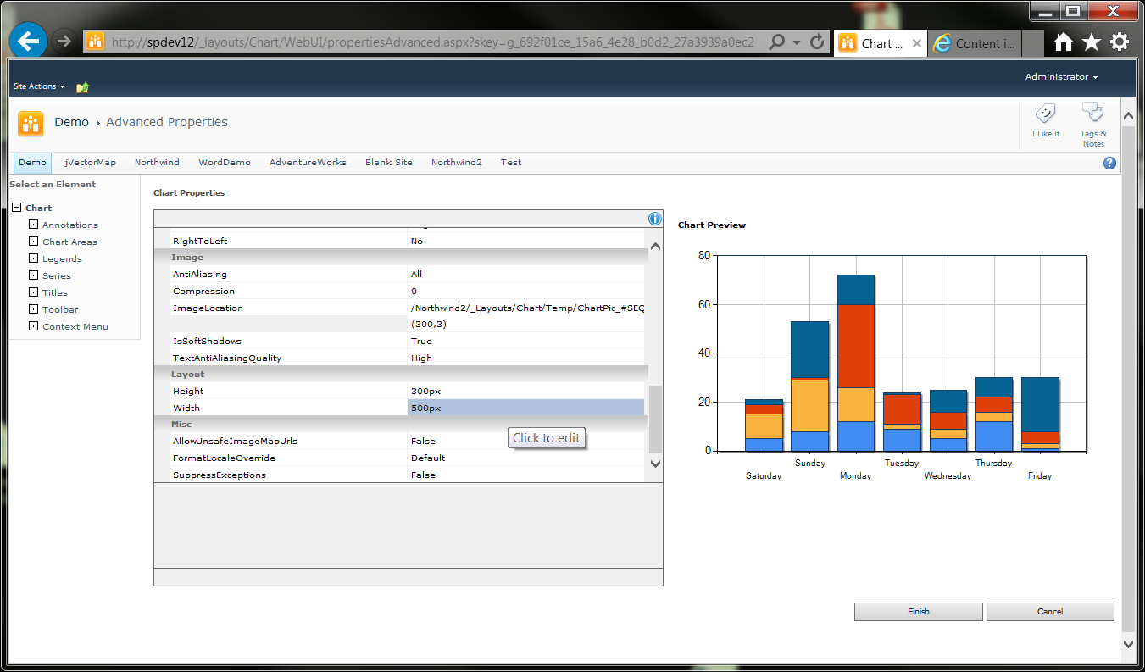Click page scrollbar down arrow

[1127, 644]
